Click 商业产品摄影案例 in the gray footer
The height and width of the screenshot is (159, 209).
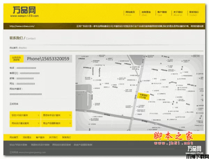(x=83, y=145)
